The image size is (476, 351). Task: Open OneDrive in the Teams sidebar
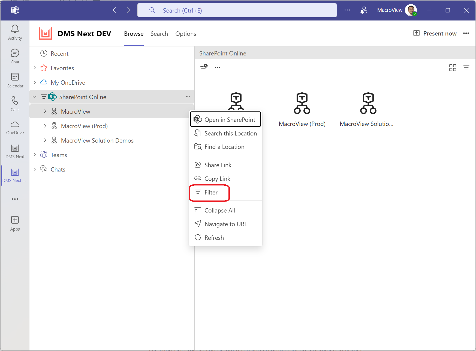point(15,128)
